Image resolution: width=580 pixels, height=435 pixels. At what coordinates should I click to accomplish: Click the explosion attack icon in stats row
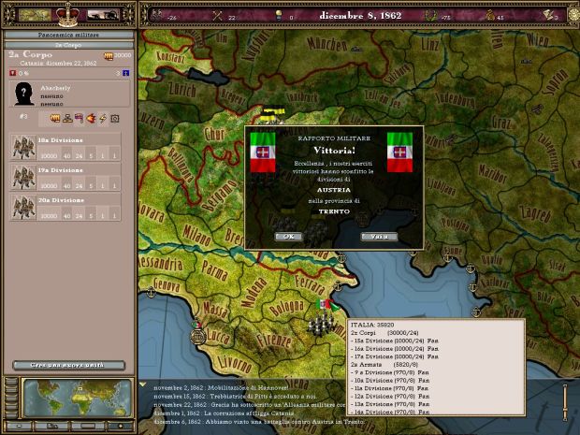[x=91, y=119]
